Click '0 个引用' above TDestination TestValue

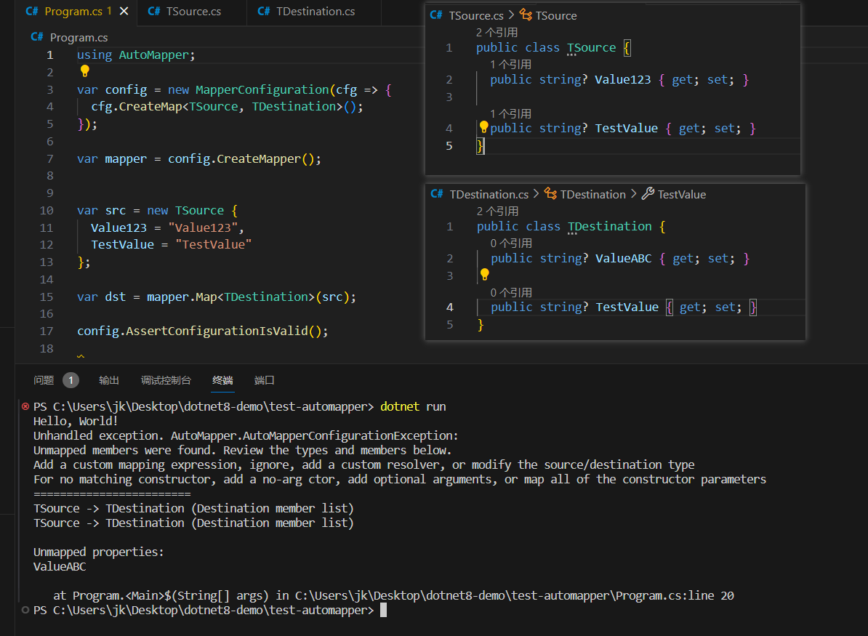coord(512,292)
